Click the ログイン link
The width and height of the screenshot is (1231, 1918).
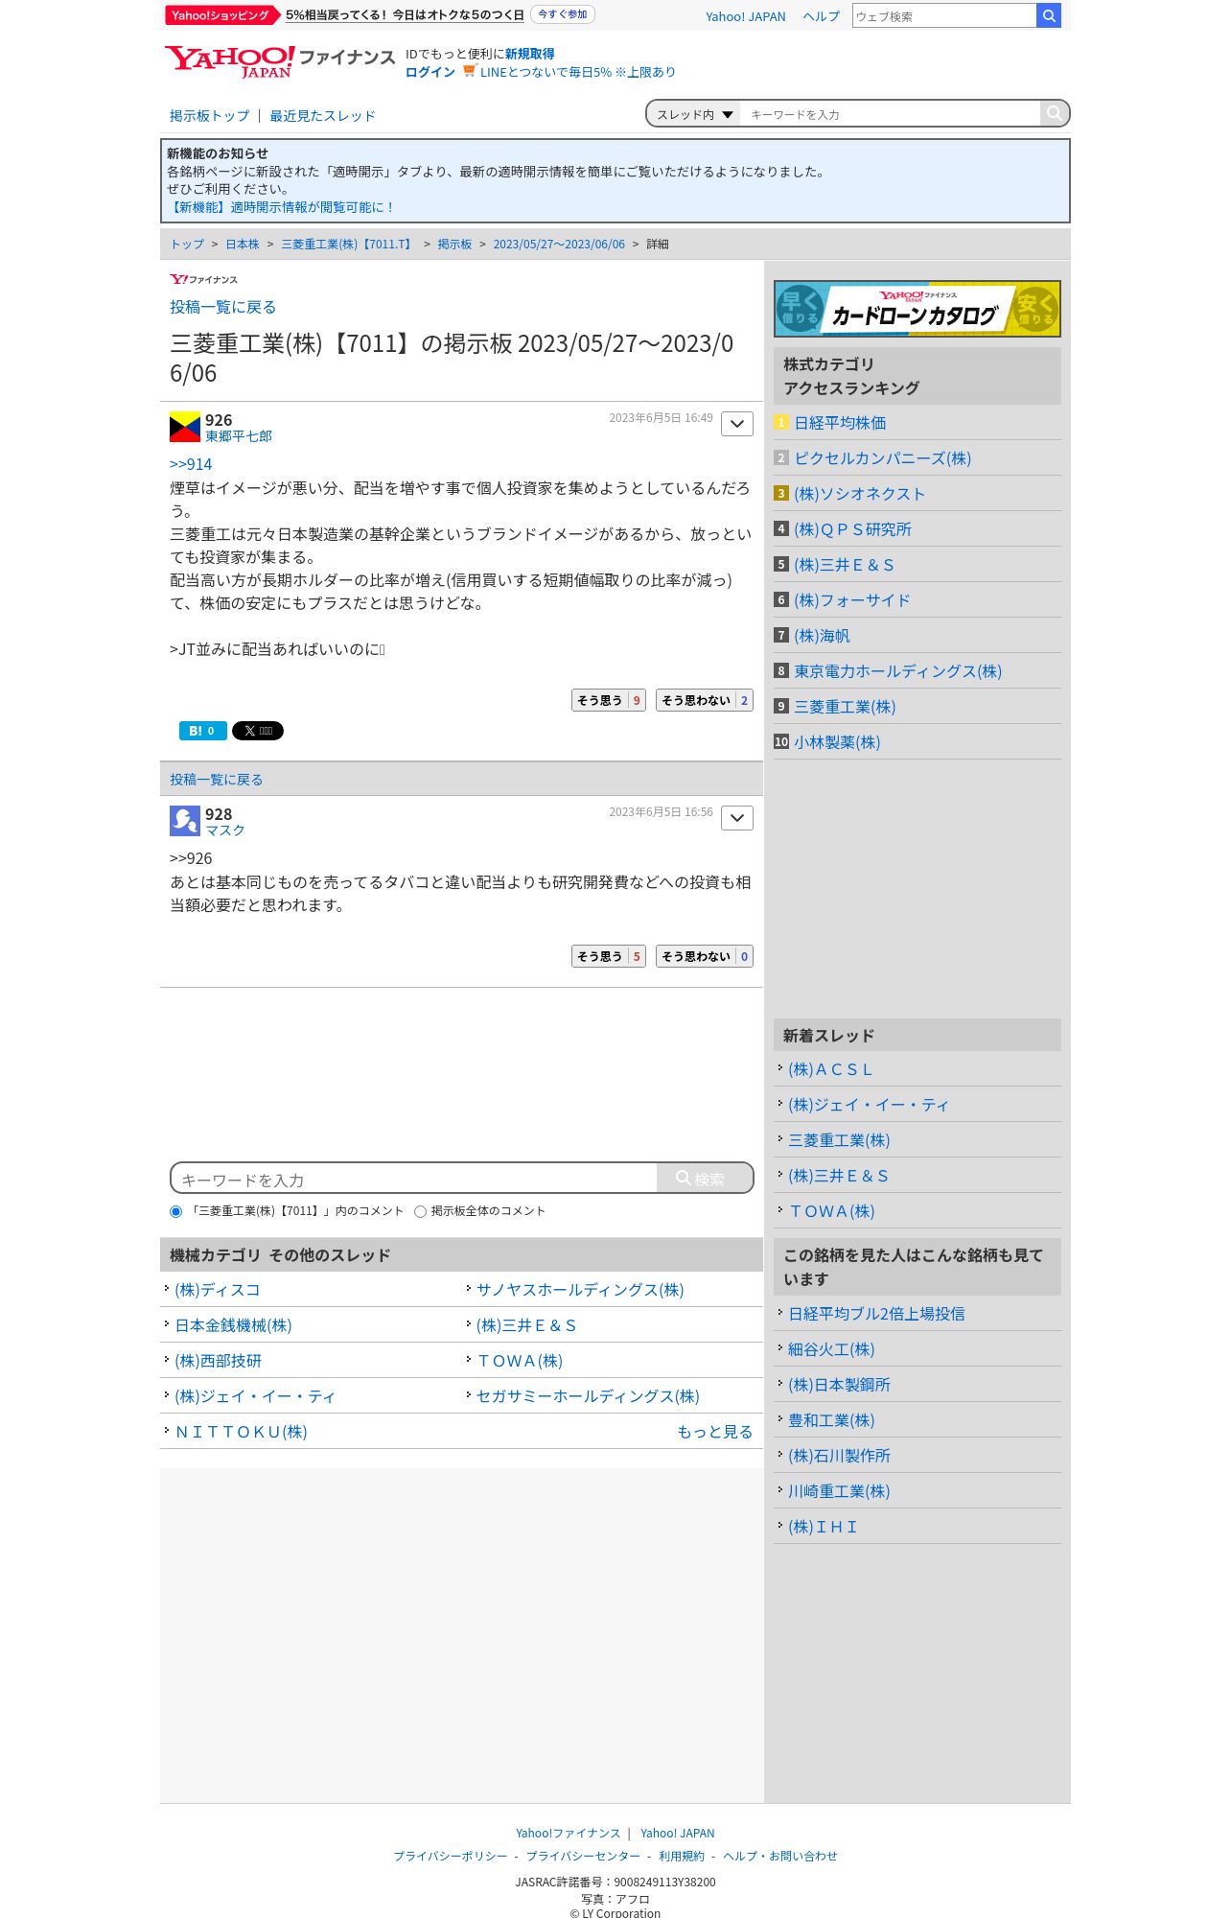click(430, 72)
